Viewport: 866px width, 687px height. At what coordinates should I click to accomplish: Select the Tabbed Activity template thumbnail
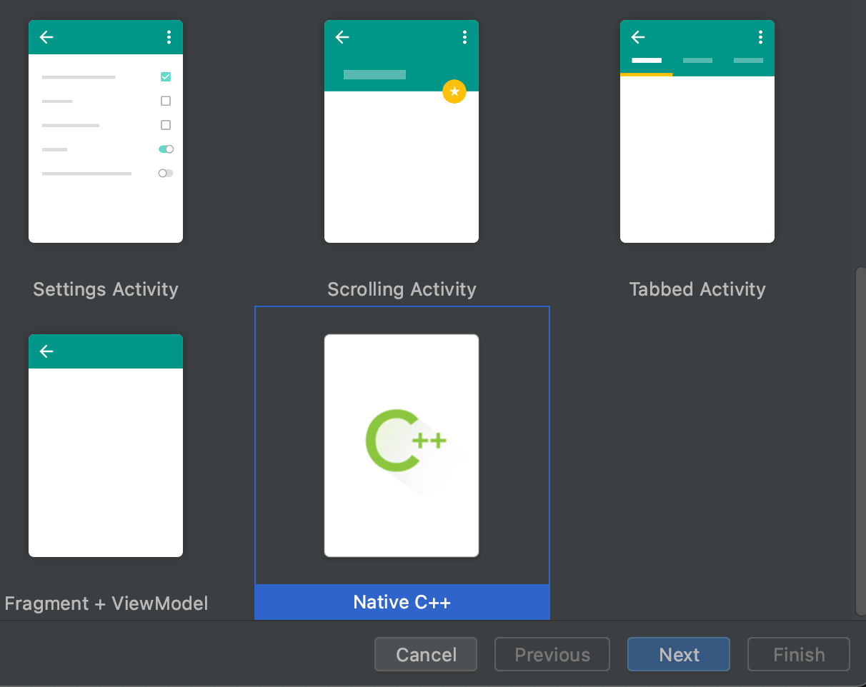tap(697, 131)
